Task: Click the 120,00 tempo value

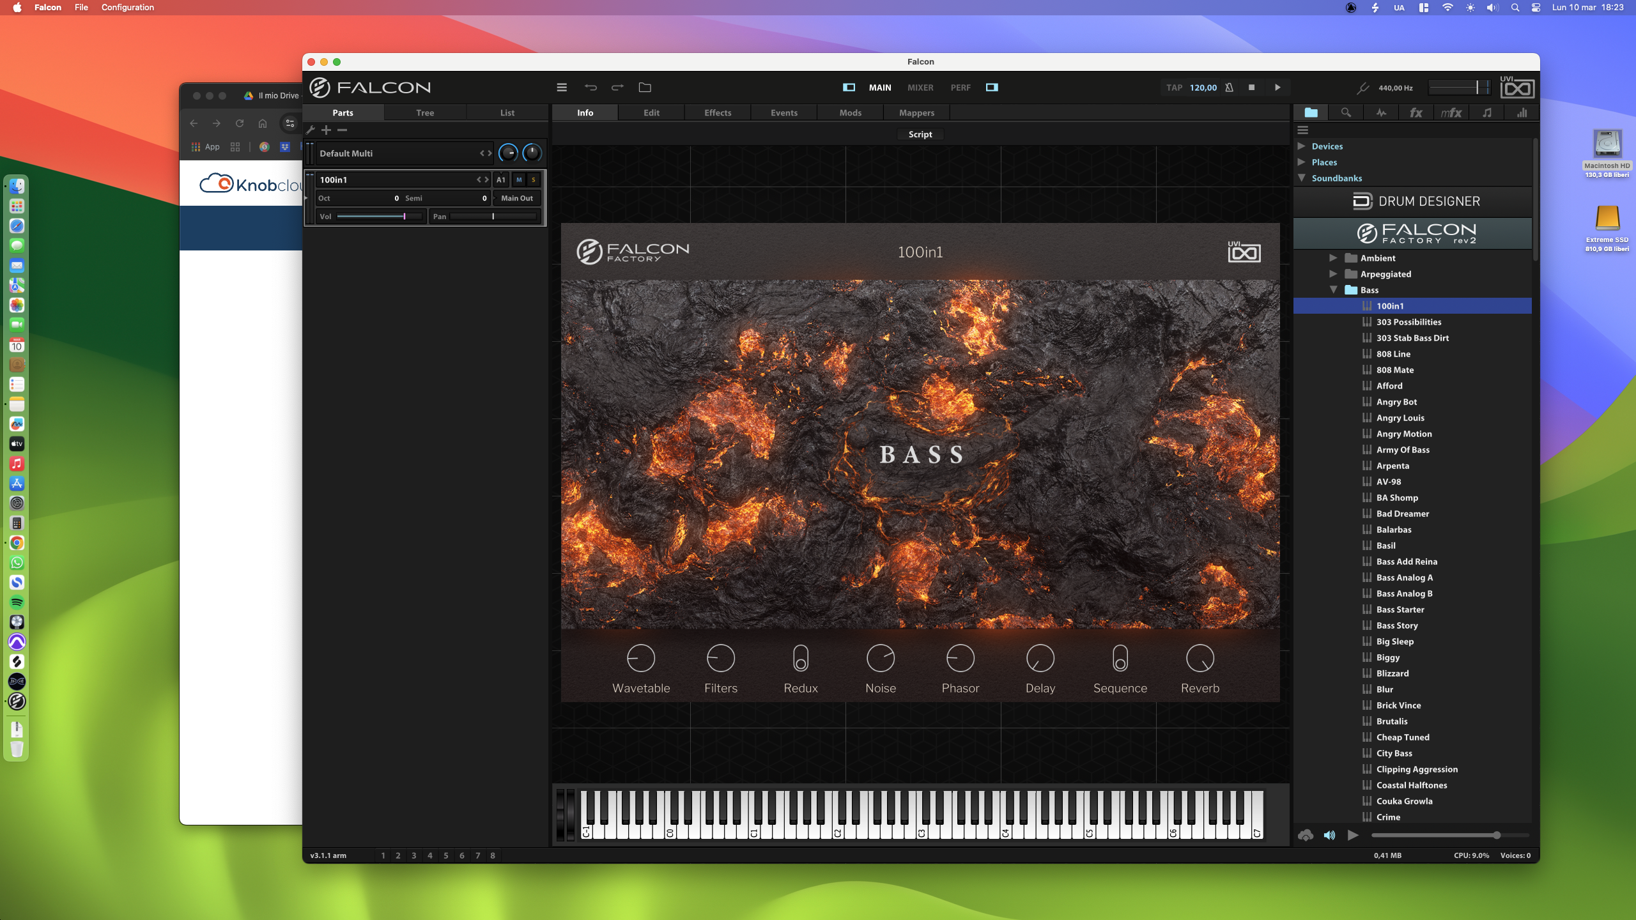Action: (1203, 88)
